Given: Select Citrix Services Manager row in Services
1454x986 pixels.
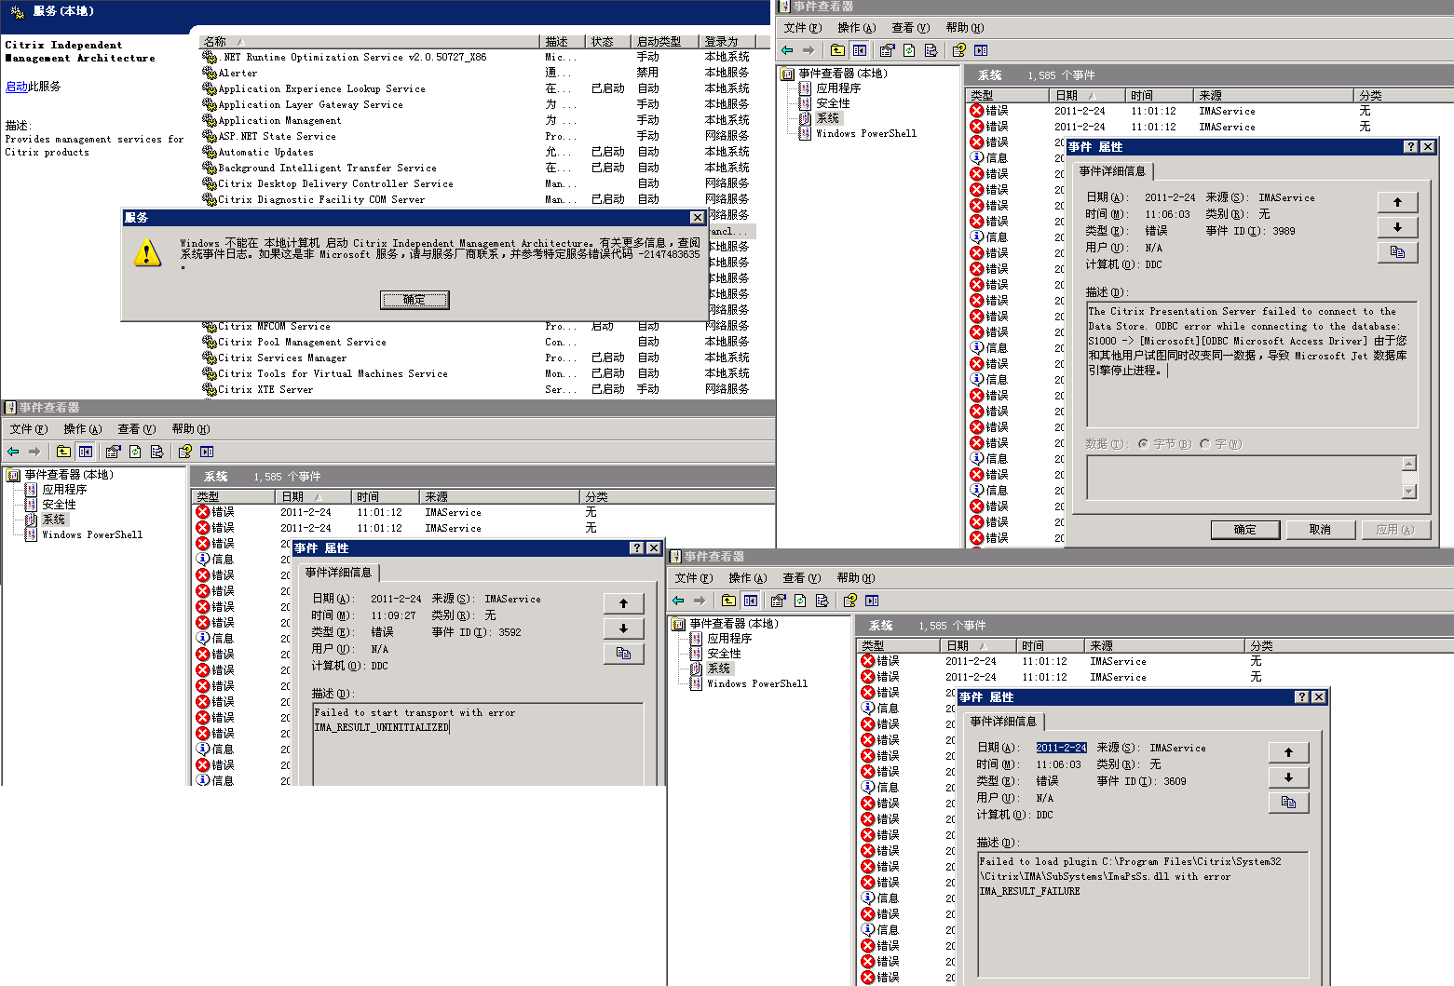Looking at the screenshot, I should click(476, 358).
